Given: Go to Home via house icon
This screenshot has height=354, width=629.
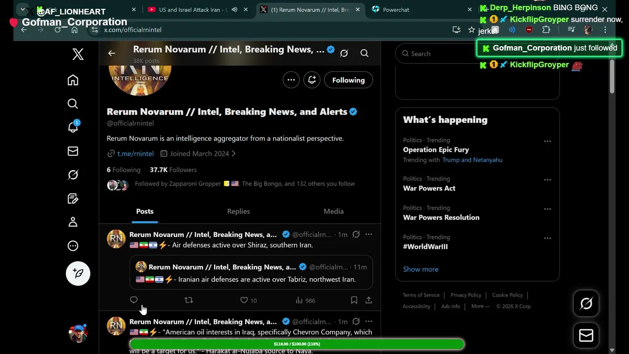Looking at the screenshot, I should click(x=73, y=80).
